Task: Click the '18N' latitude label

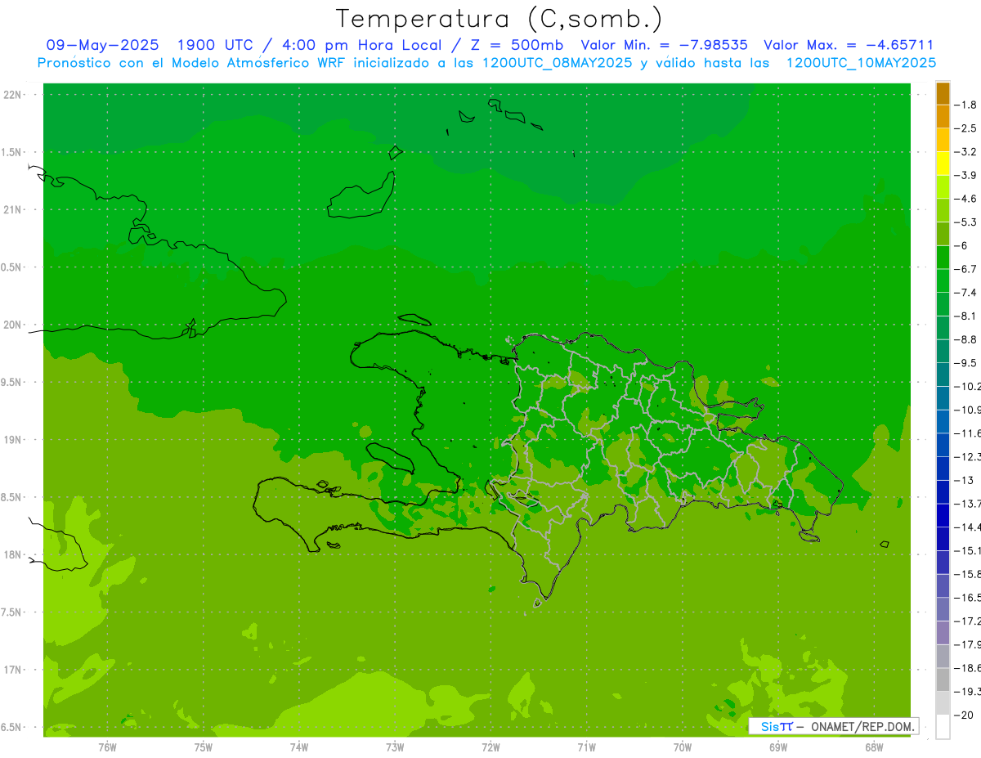Action: point(13,554)
